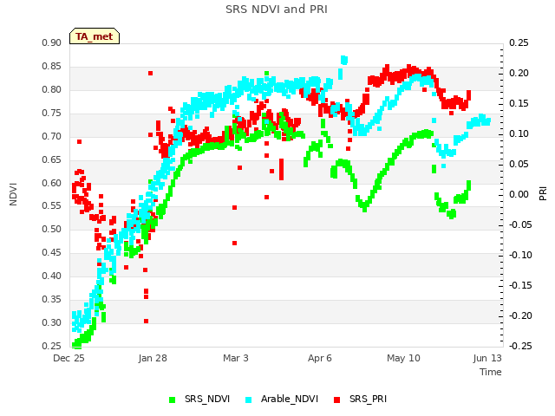Click the -0.15 PRI axis value
This screenshot has width=555, height=416.
(520, 285)
